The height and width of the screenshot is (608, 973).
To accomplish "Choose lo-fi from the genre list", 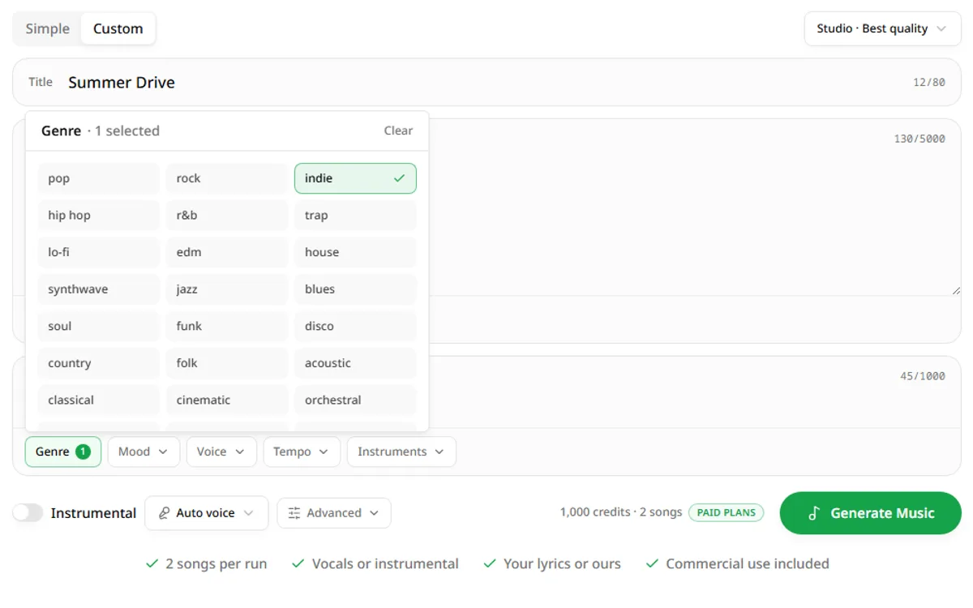I will [99, 252].
